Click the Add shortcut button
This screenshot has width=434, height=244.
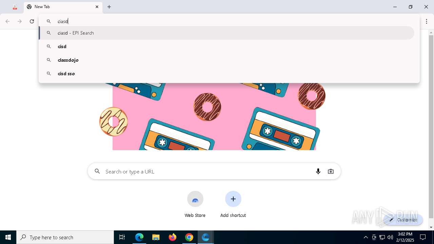(233, 204)
